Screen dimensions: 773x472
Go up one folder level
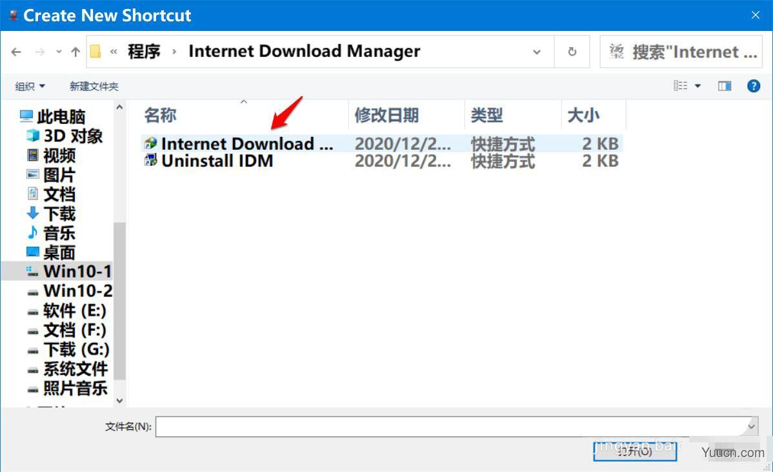click(x=75, y=52)
